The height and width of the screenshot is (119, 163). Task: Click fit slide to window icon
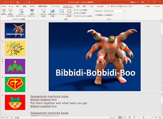(160, 117)
